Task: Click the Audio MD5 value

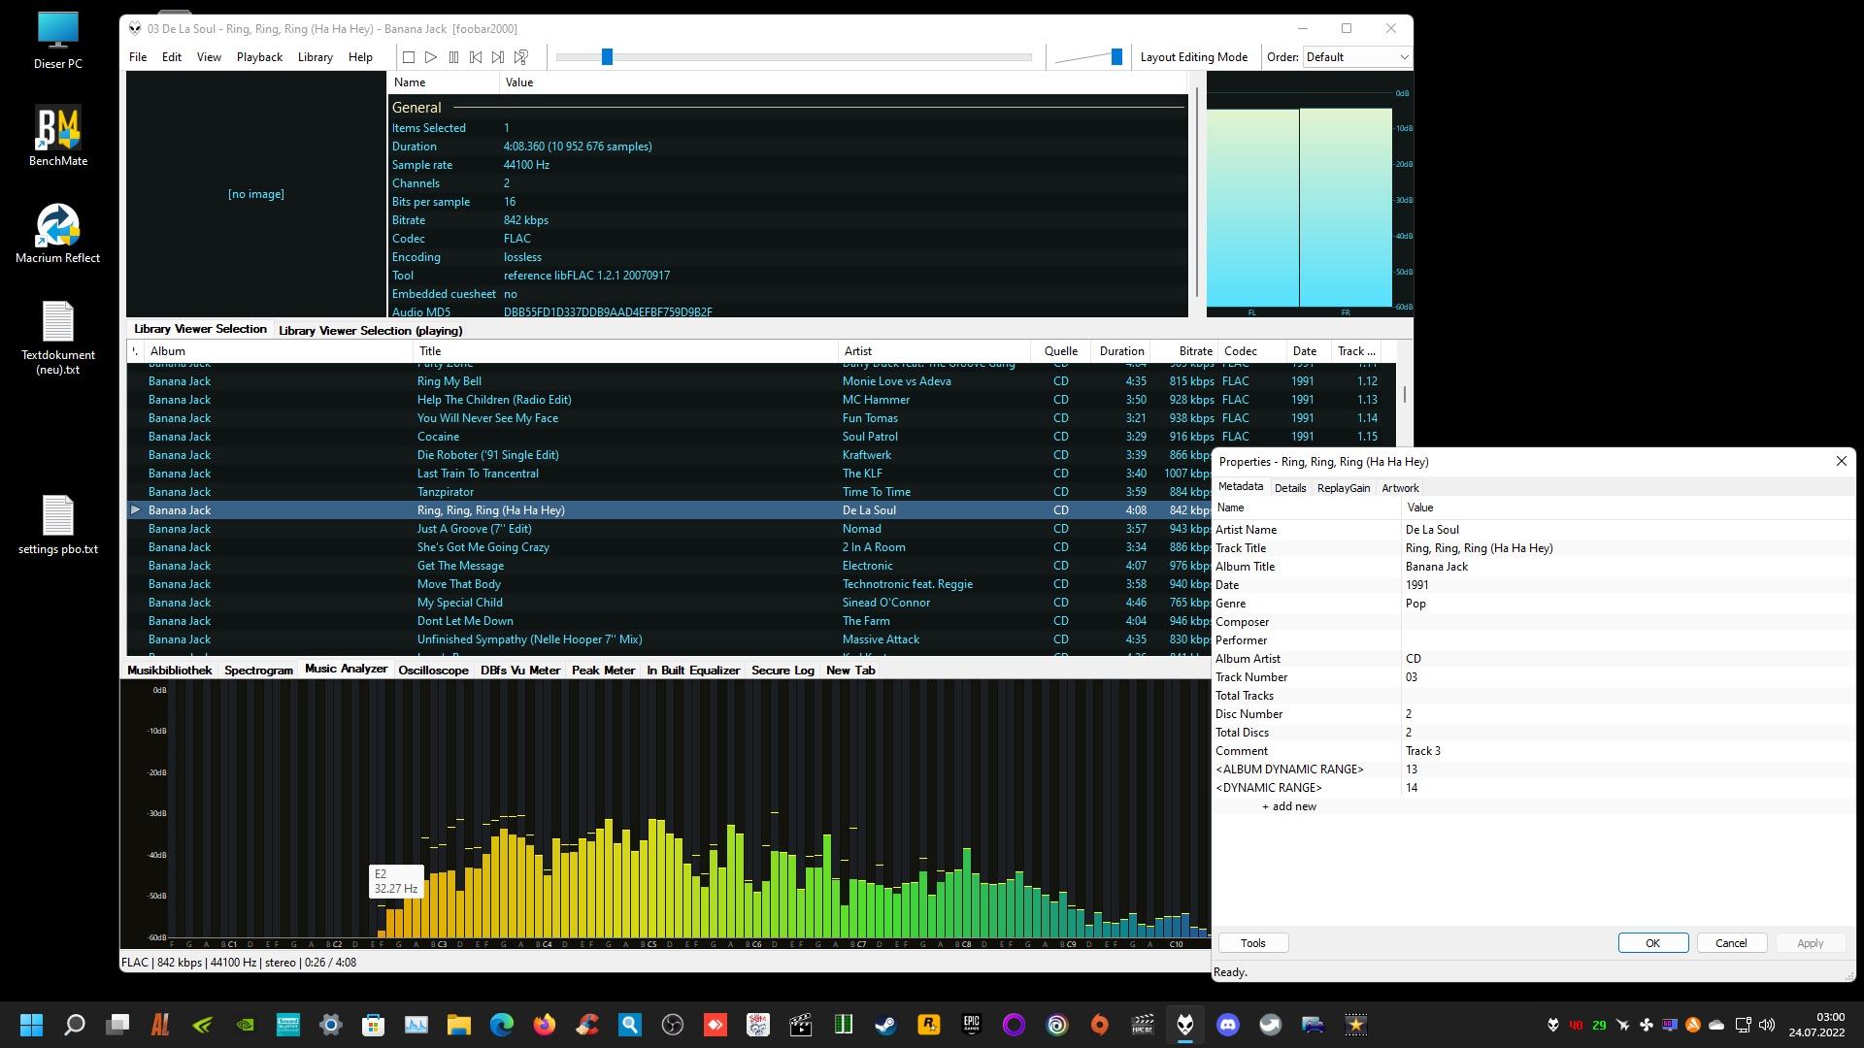Action: [608, 312]
